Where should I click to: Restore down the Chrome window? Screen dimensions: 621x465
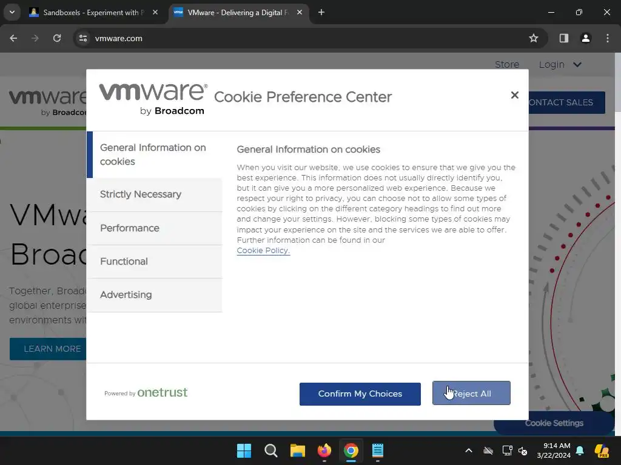(579, 12)
